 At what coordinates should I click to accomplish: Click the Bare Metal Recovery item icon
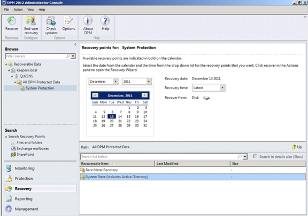tap(83, 170)
